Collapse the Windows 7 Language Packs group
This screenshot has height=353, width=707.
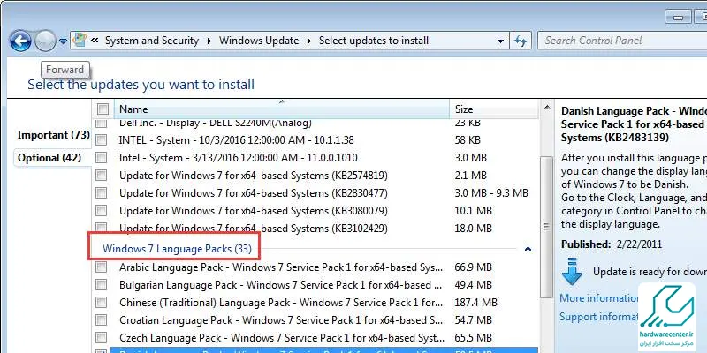pos(528,249)
